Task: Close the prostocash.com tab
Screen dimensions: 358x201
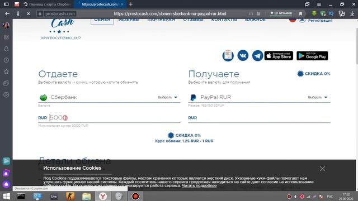Action: tap(122, 4)
